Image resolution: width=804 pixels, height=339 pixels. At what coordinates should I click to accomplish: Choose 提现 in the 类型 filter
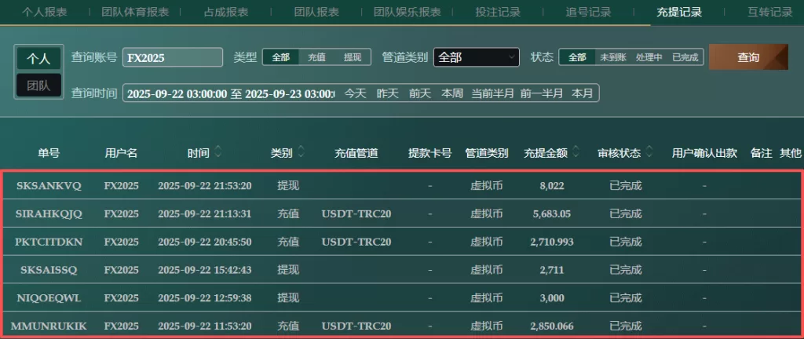tap(353, 57)
